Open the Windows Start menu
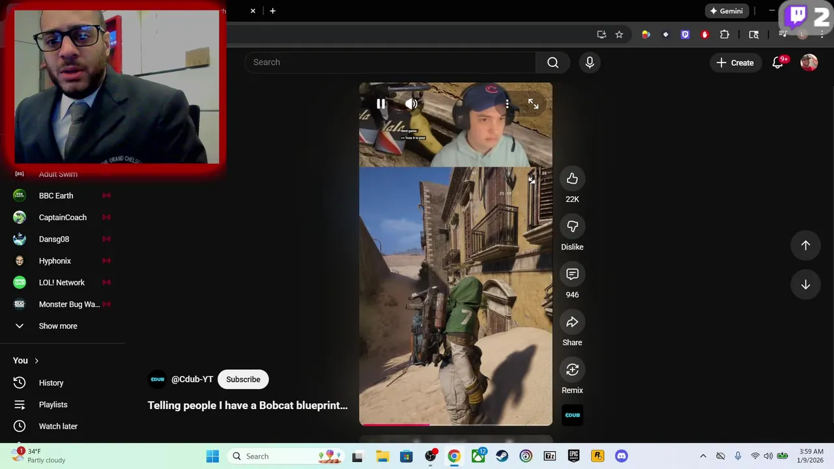This screenshot has width=834, height=469. (x=212, y=456)
